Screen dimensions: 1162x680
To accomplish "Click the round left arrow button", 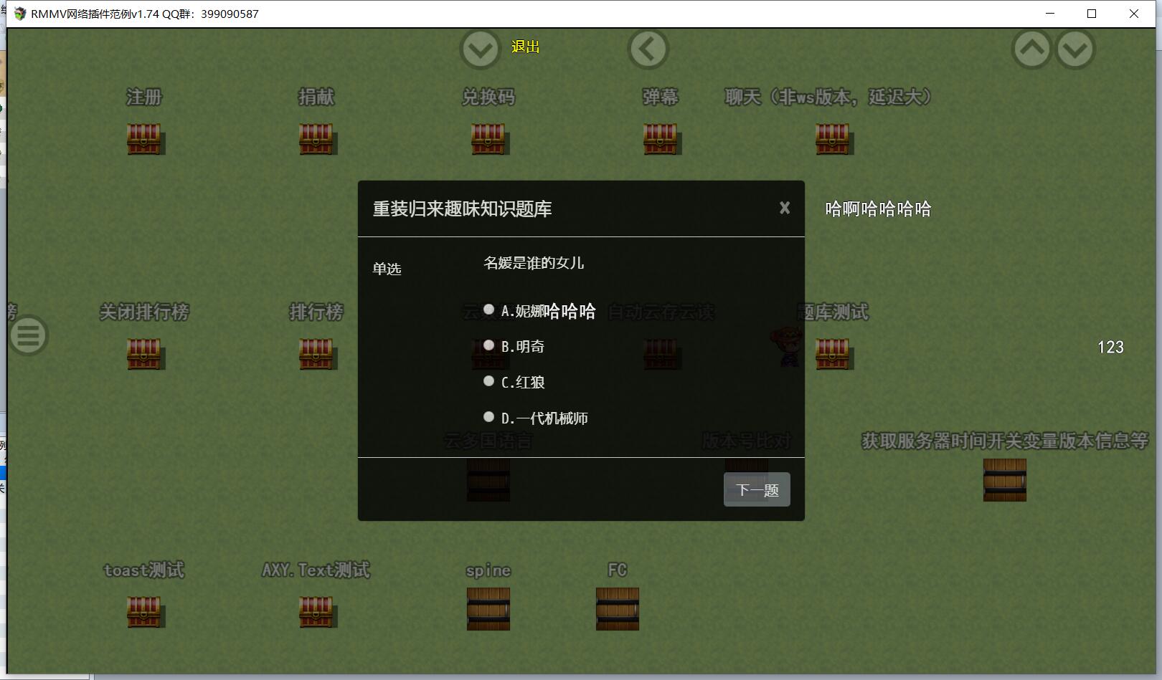I will point(648,49).
